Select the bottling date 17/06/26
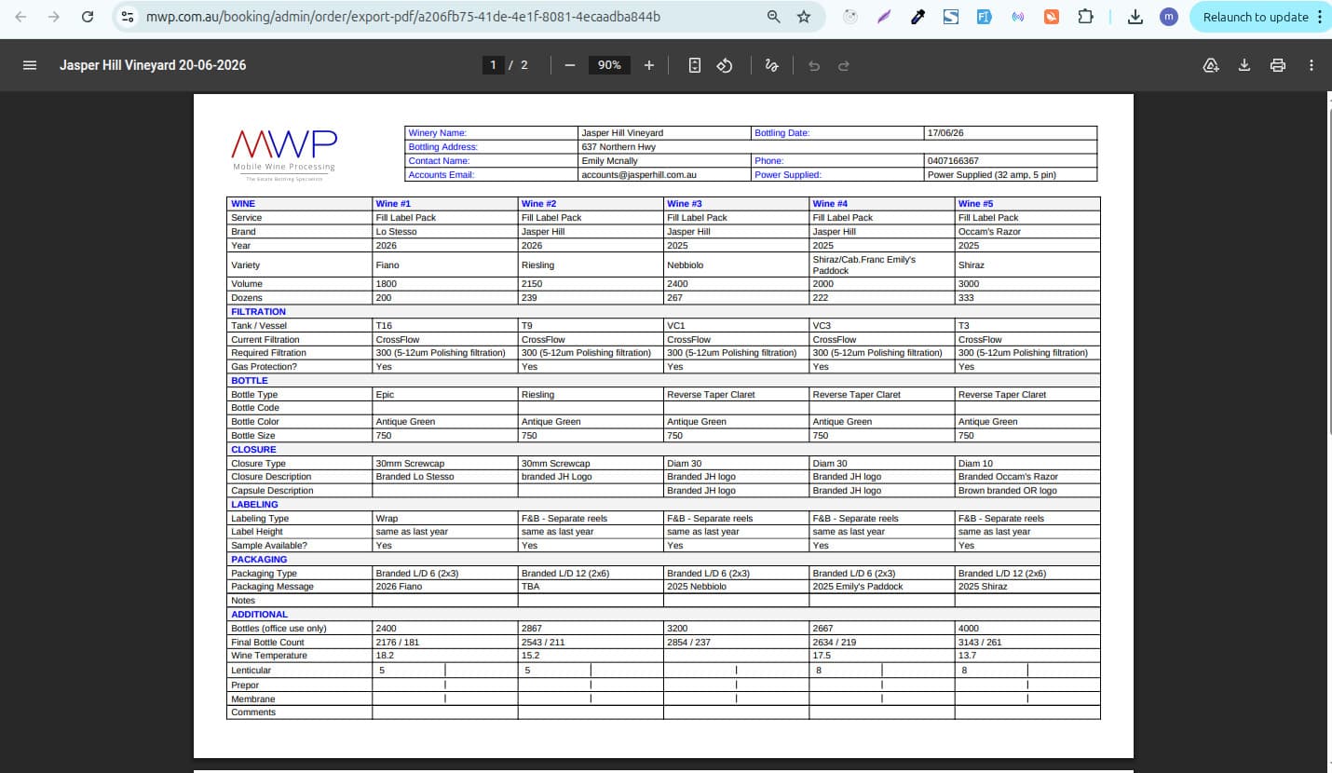The width and height of the screenshot is (1332, 773). (945, 133)
